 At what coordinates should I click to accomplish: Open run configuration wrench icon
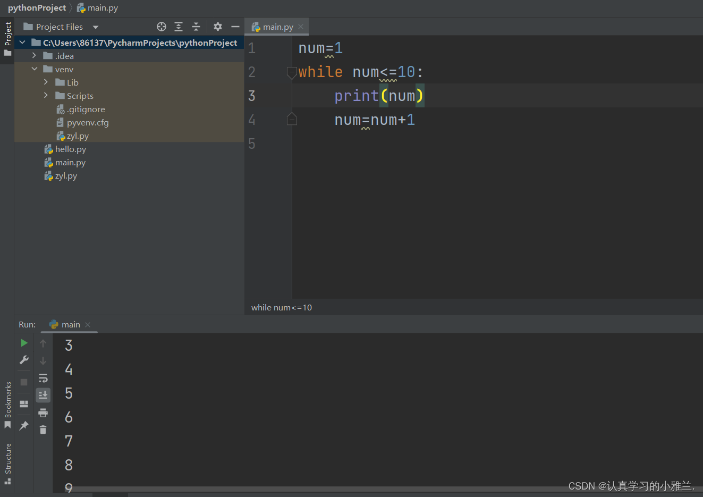coord(24,360)
